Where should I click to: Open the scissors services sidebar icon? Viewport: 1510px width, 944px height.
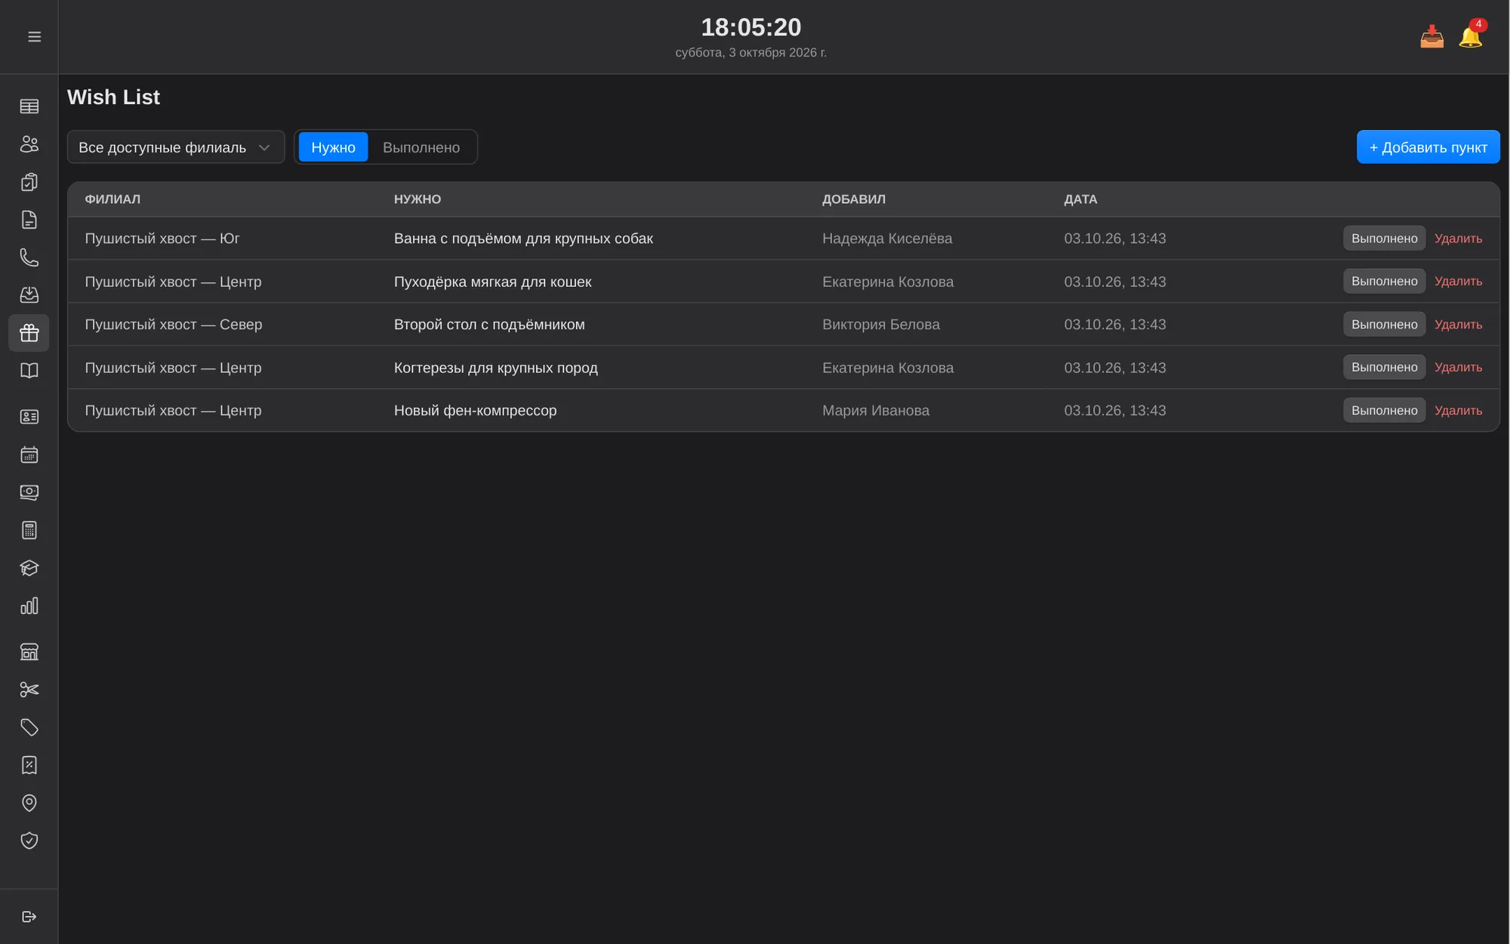[29, 689]
